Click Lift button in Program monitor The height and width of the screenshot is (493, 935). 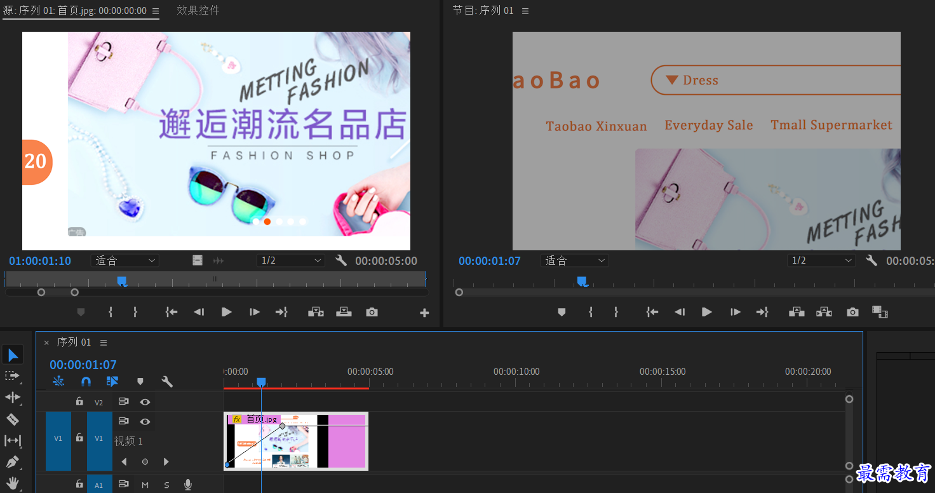pyautogui.click(x=797, y=312)
